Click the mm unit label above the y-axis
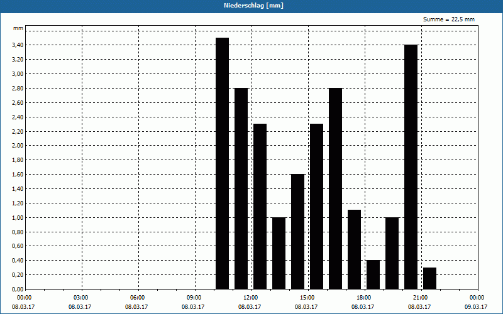 tap(18, 28)
